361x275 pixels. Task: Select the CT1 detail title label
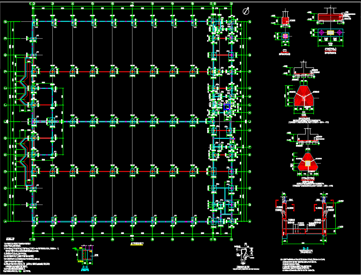[x=285, y=50]
